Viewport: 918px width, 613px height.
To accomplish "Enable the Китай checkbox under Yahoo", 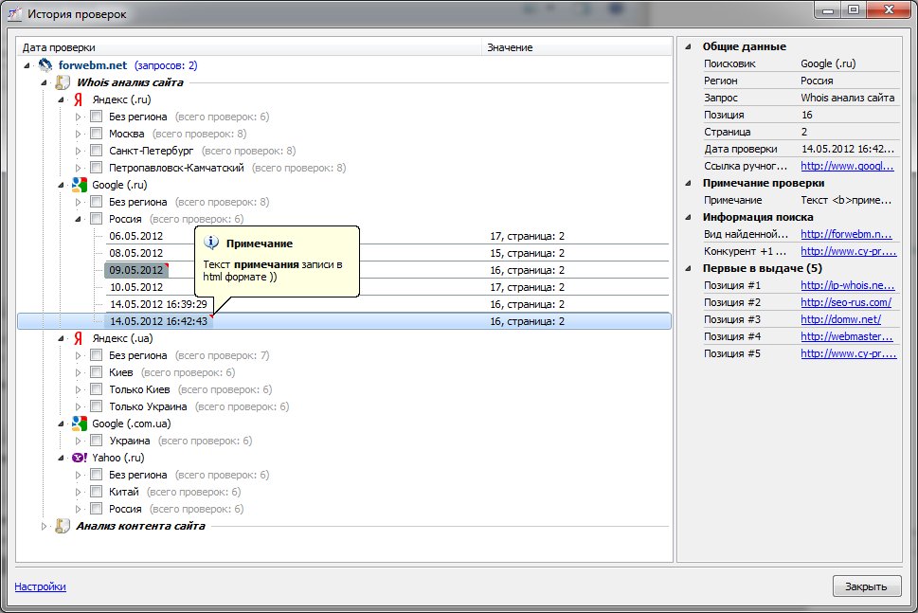I will click(96, 492).
